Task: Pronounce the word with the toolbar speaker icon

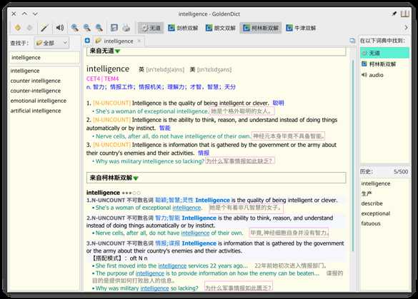Action: 60,28
